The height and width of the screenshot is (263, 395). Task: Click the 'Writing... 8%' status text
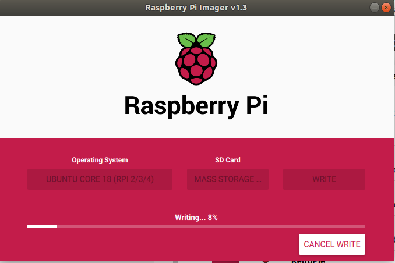click(x=196, y=217)
